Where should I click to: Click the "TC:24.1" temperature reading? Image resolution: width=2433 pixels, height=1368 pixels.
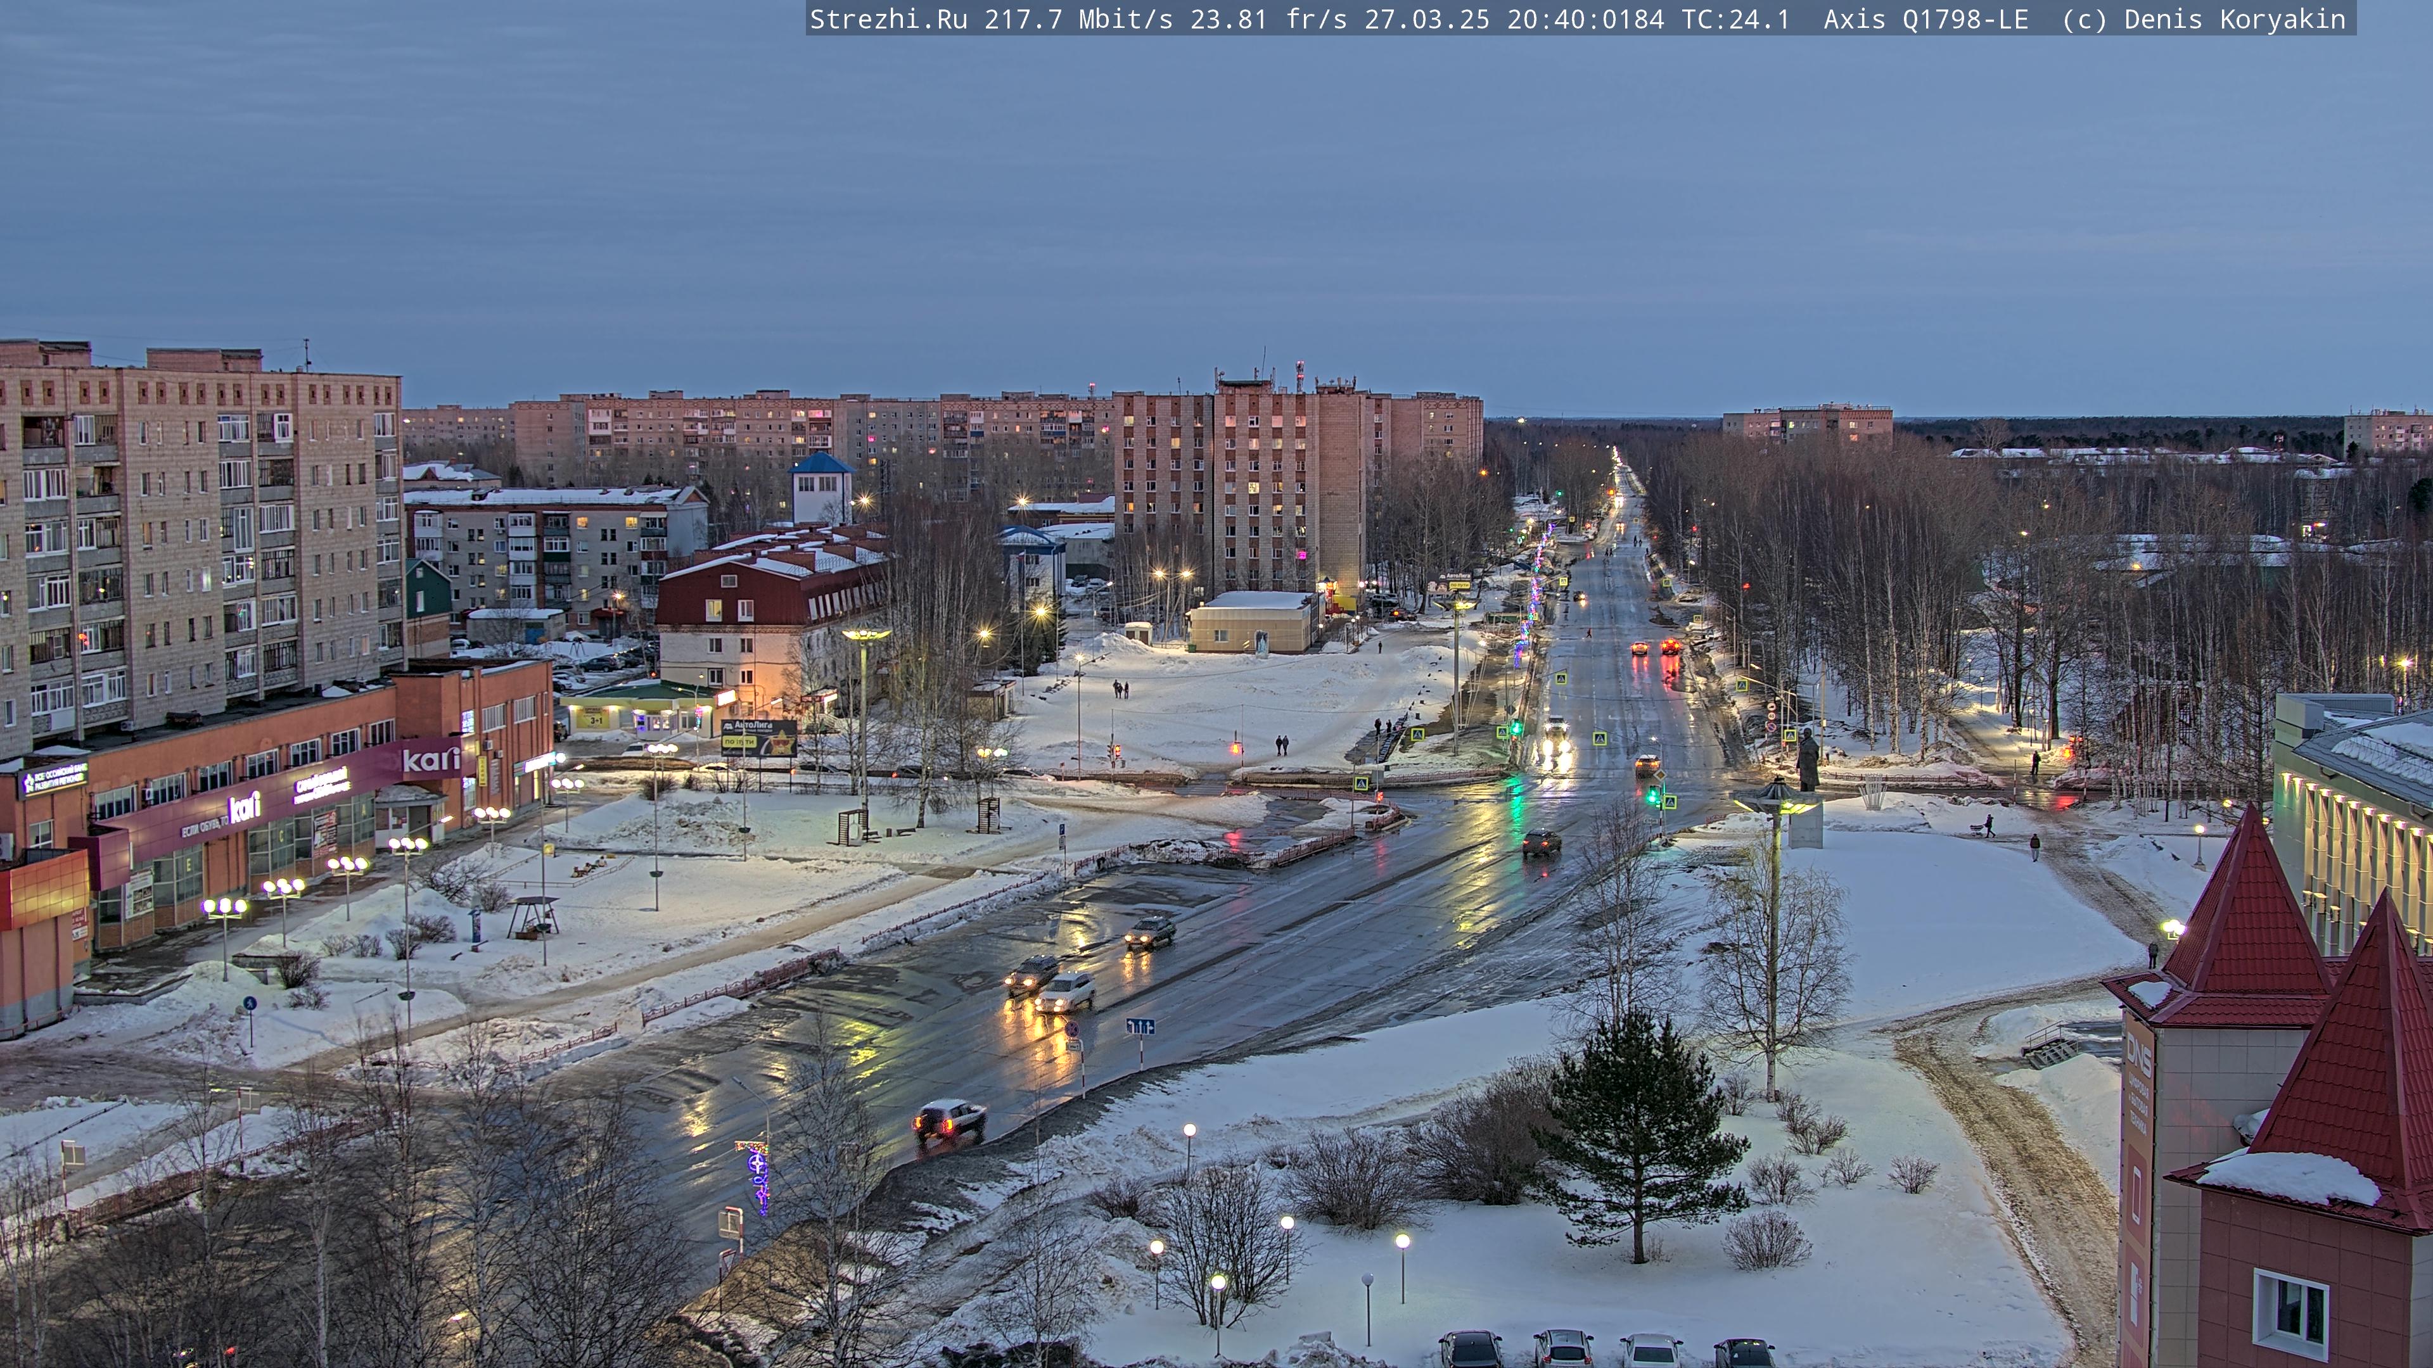click(x=1736, y=20)
